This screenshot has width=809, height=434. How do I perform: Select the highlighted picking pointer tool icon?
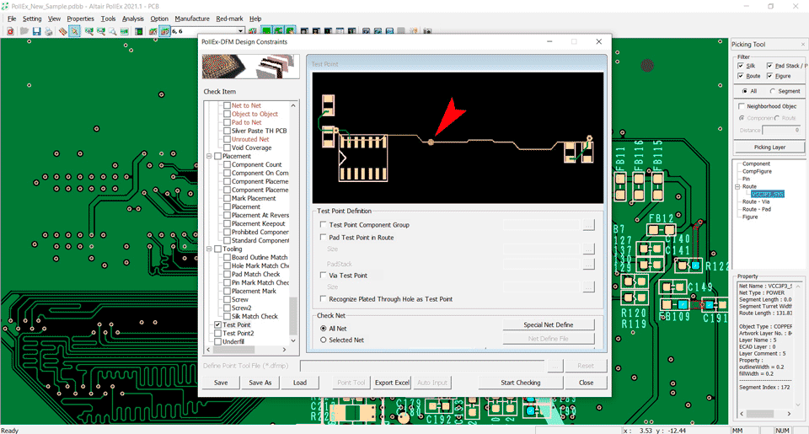(x=74, y=31)
